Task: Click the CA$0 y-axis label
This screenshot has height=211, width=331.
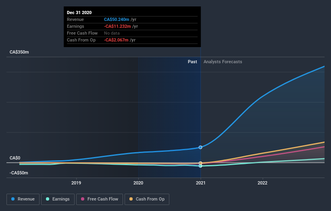Action: click(x=15, y=158)
